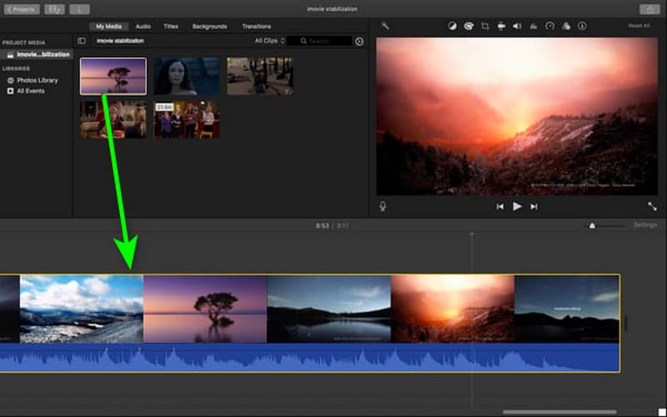Open the browser settings gear next to search
The image size is (667, 417).
(x=359, y=41)
